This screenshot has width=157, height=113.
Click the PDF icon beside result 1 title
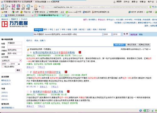(80, 52)
